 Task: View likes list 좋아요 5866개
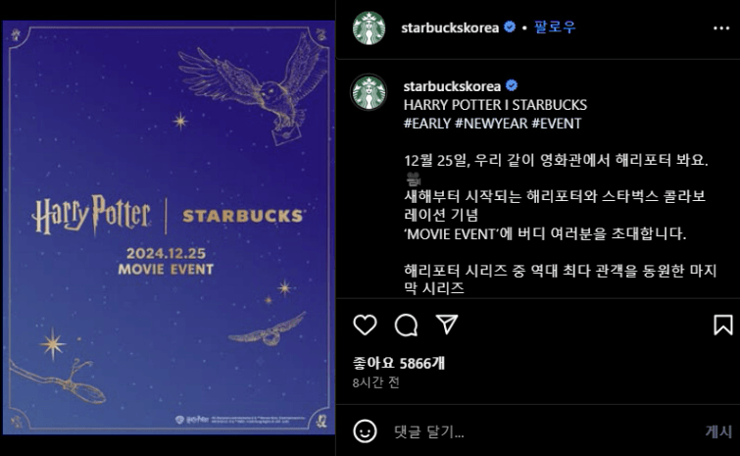399,363
